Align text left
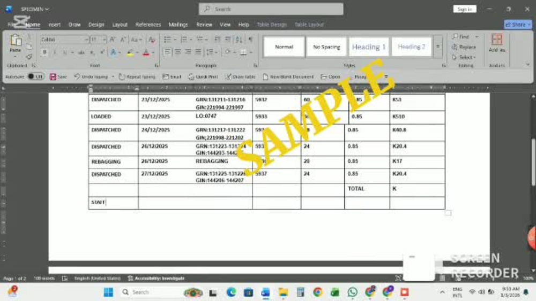This screenshot has height=301, width=536. 167,52
